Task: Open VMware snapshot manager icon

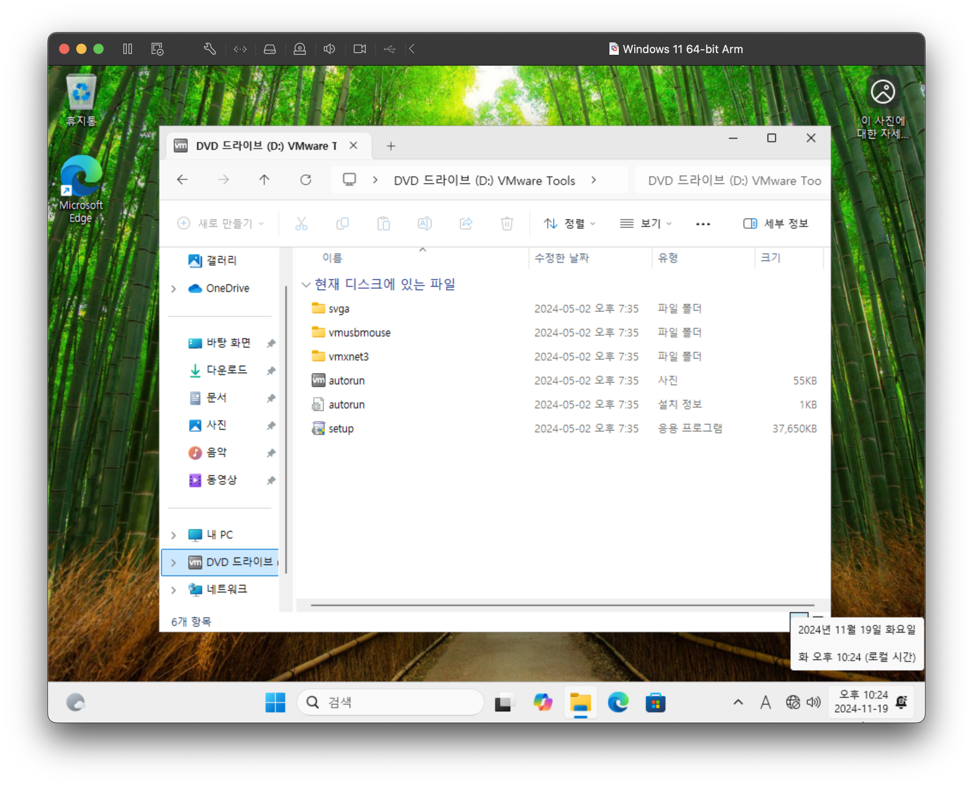Action: [157, 49]
